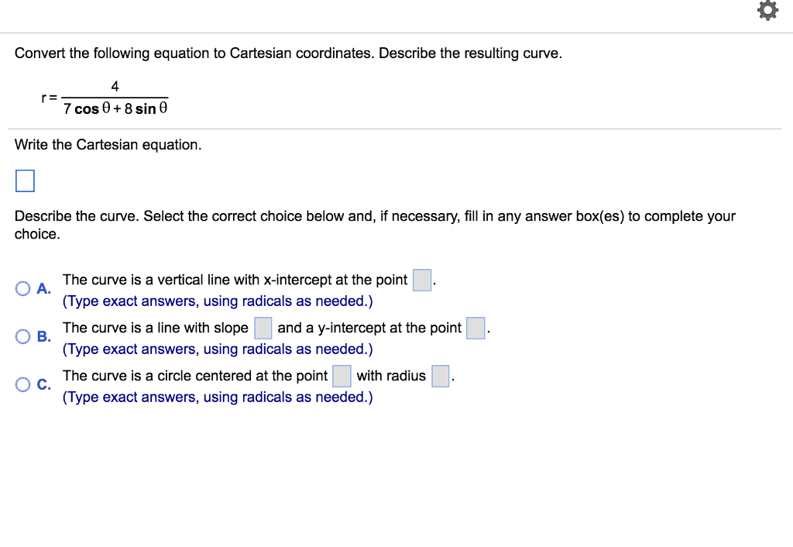Click the polar equation fraction
Image resolution: width=793 pixels, height=547 pixels.
coord(115,98)
